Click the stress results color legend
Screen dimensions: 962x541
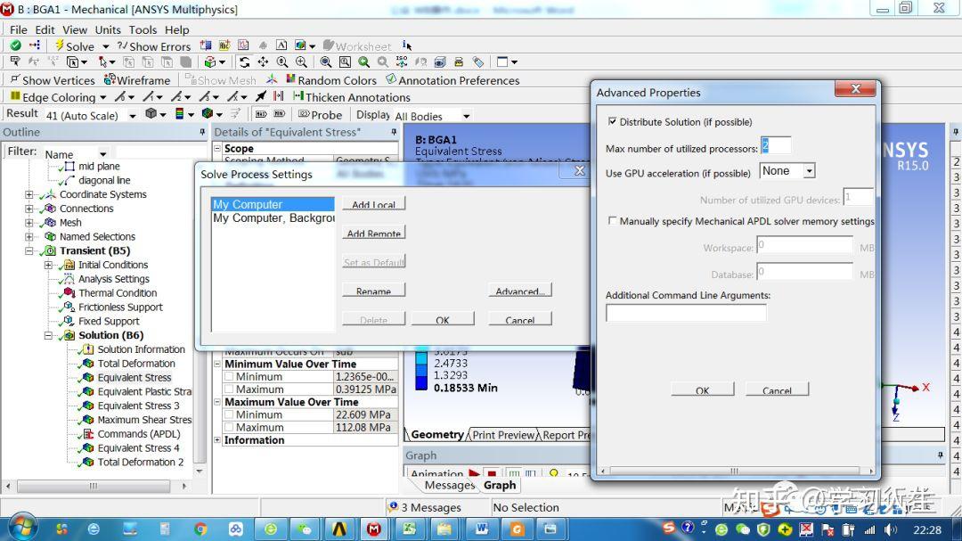click(420, 369)
